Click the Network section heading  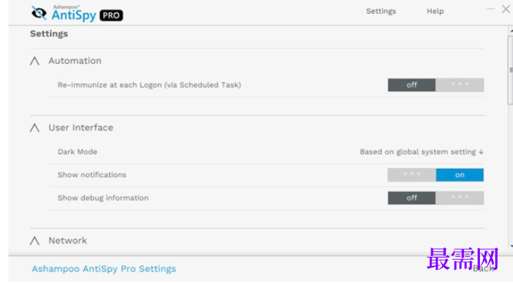coord(68,241)
